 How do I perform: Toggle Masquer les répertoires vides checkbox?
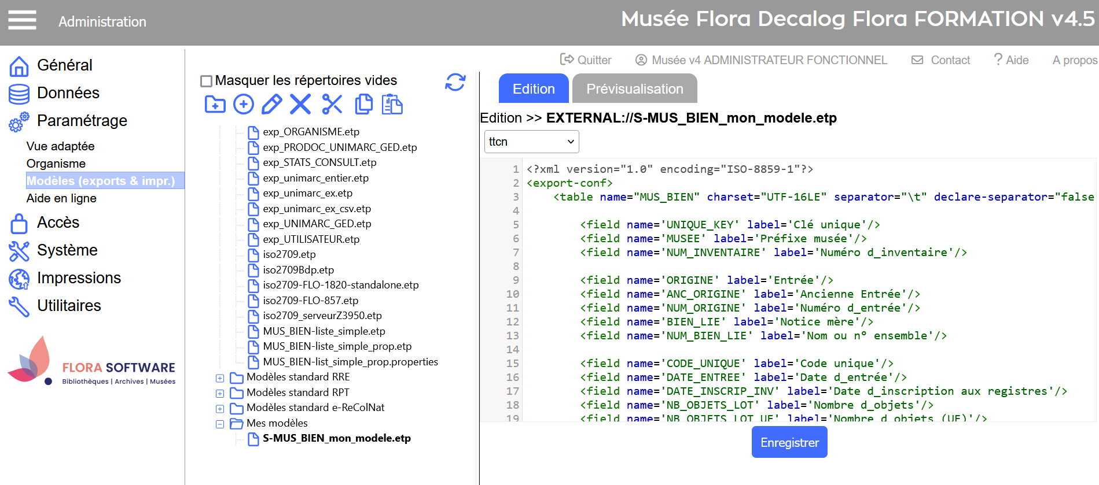coord(206,81)
